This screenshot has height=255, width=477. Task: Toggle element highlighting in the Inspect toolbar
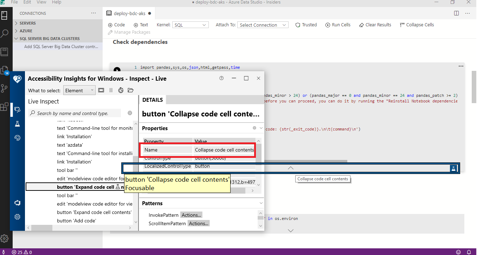tap(101, 90)
